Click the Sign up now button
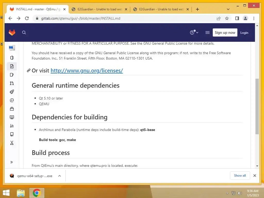This screenshot has width=264, height=198. click(x=225, y=32)
